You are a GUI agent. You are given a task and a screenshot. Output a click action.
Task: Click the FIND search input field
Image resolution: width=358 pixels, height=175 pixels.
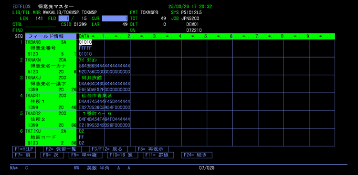pyautogui.click(x=41, y=30)
